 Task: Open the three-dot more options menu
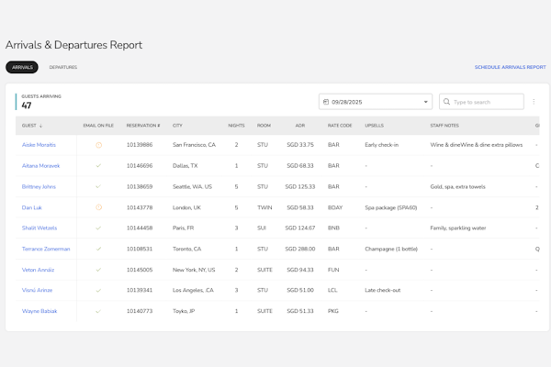(x=534, y=102)
